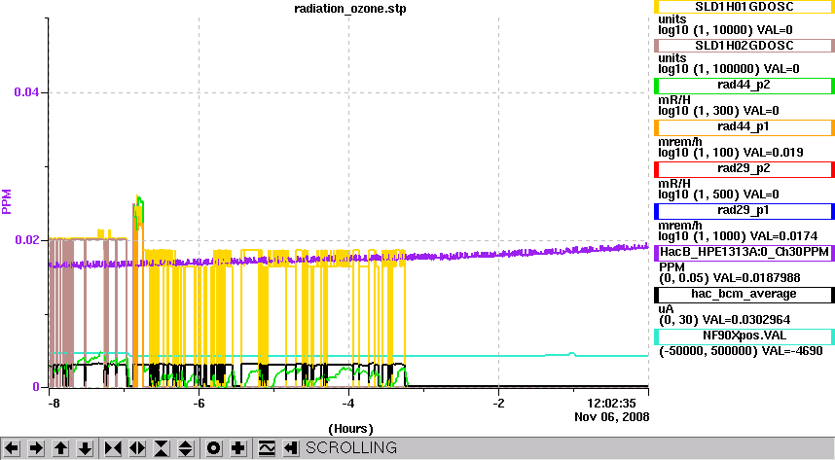Click the Nov 06, 2008 date label
Screen dimensions: 835x460
coord(612,417)
